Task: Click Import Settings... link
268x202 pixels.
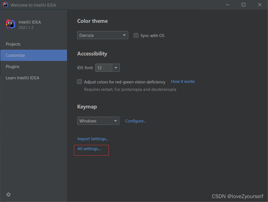Action: [93, 139]
